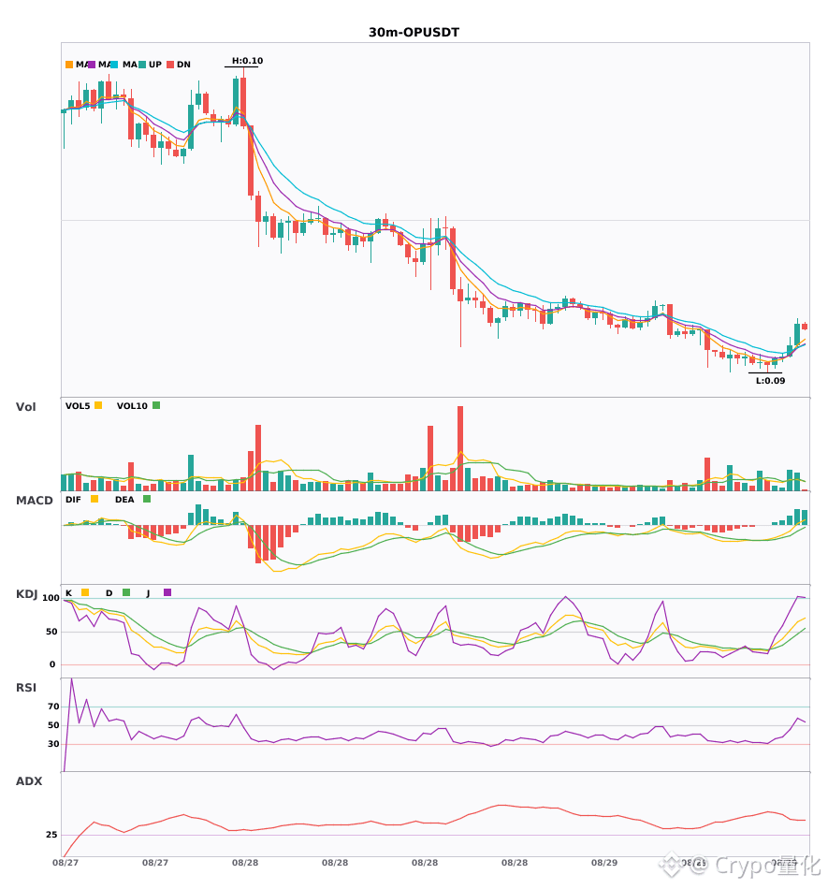Click the 50 value on RSI axis

(53, 724)
